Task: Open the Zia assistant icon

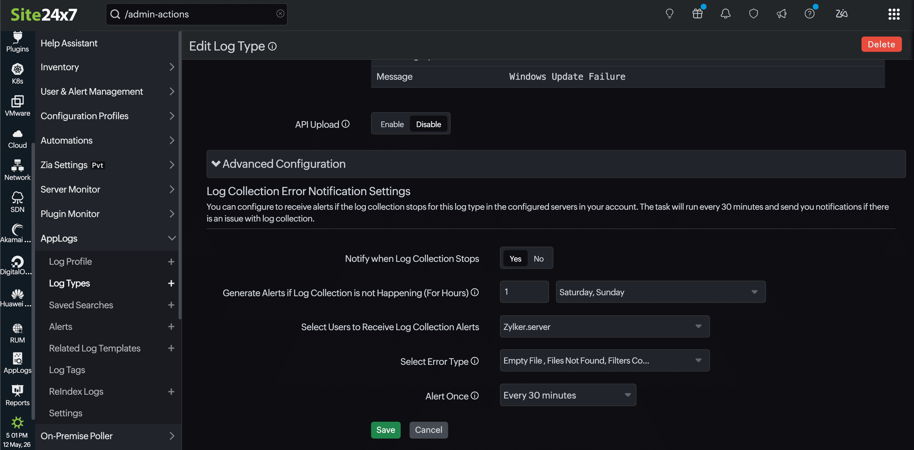Action: coord(841,14)
